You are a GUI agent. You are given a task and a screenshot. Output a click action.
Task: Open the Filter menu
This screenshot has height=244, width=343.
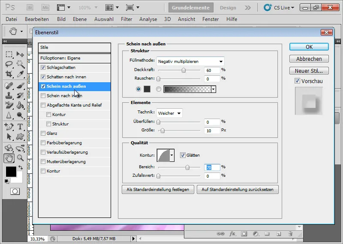126,19
